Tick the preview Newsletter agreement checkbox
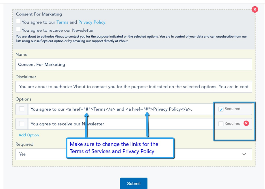 (x=18, y=29)
